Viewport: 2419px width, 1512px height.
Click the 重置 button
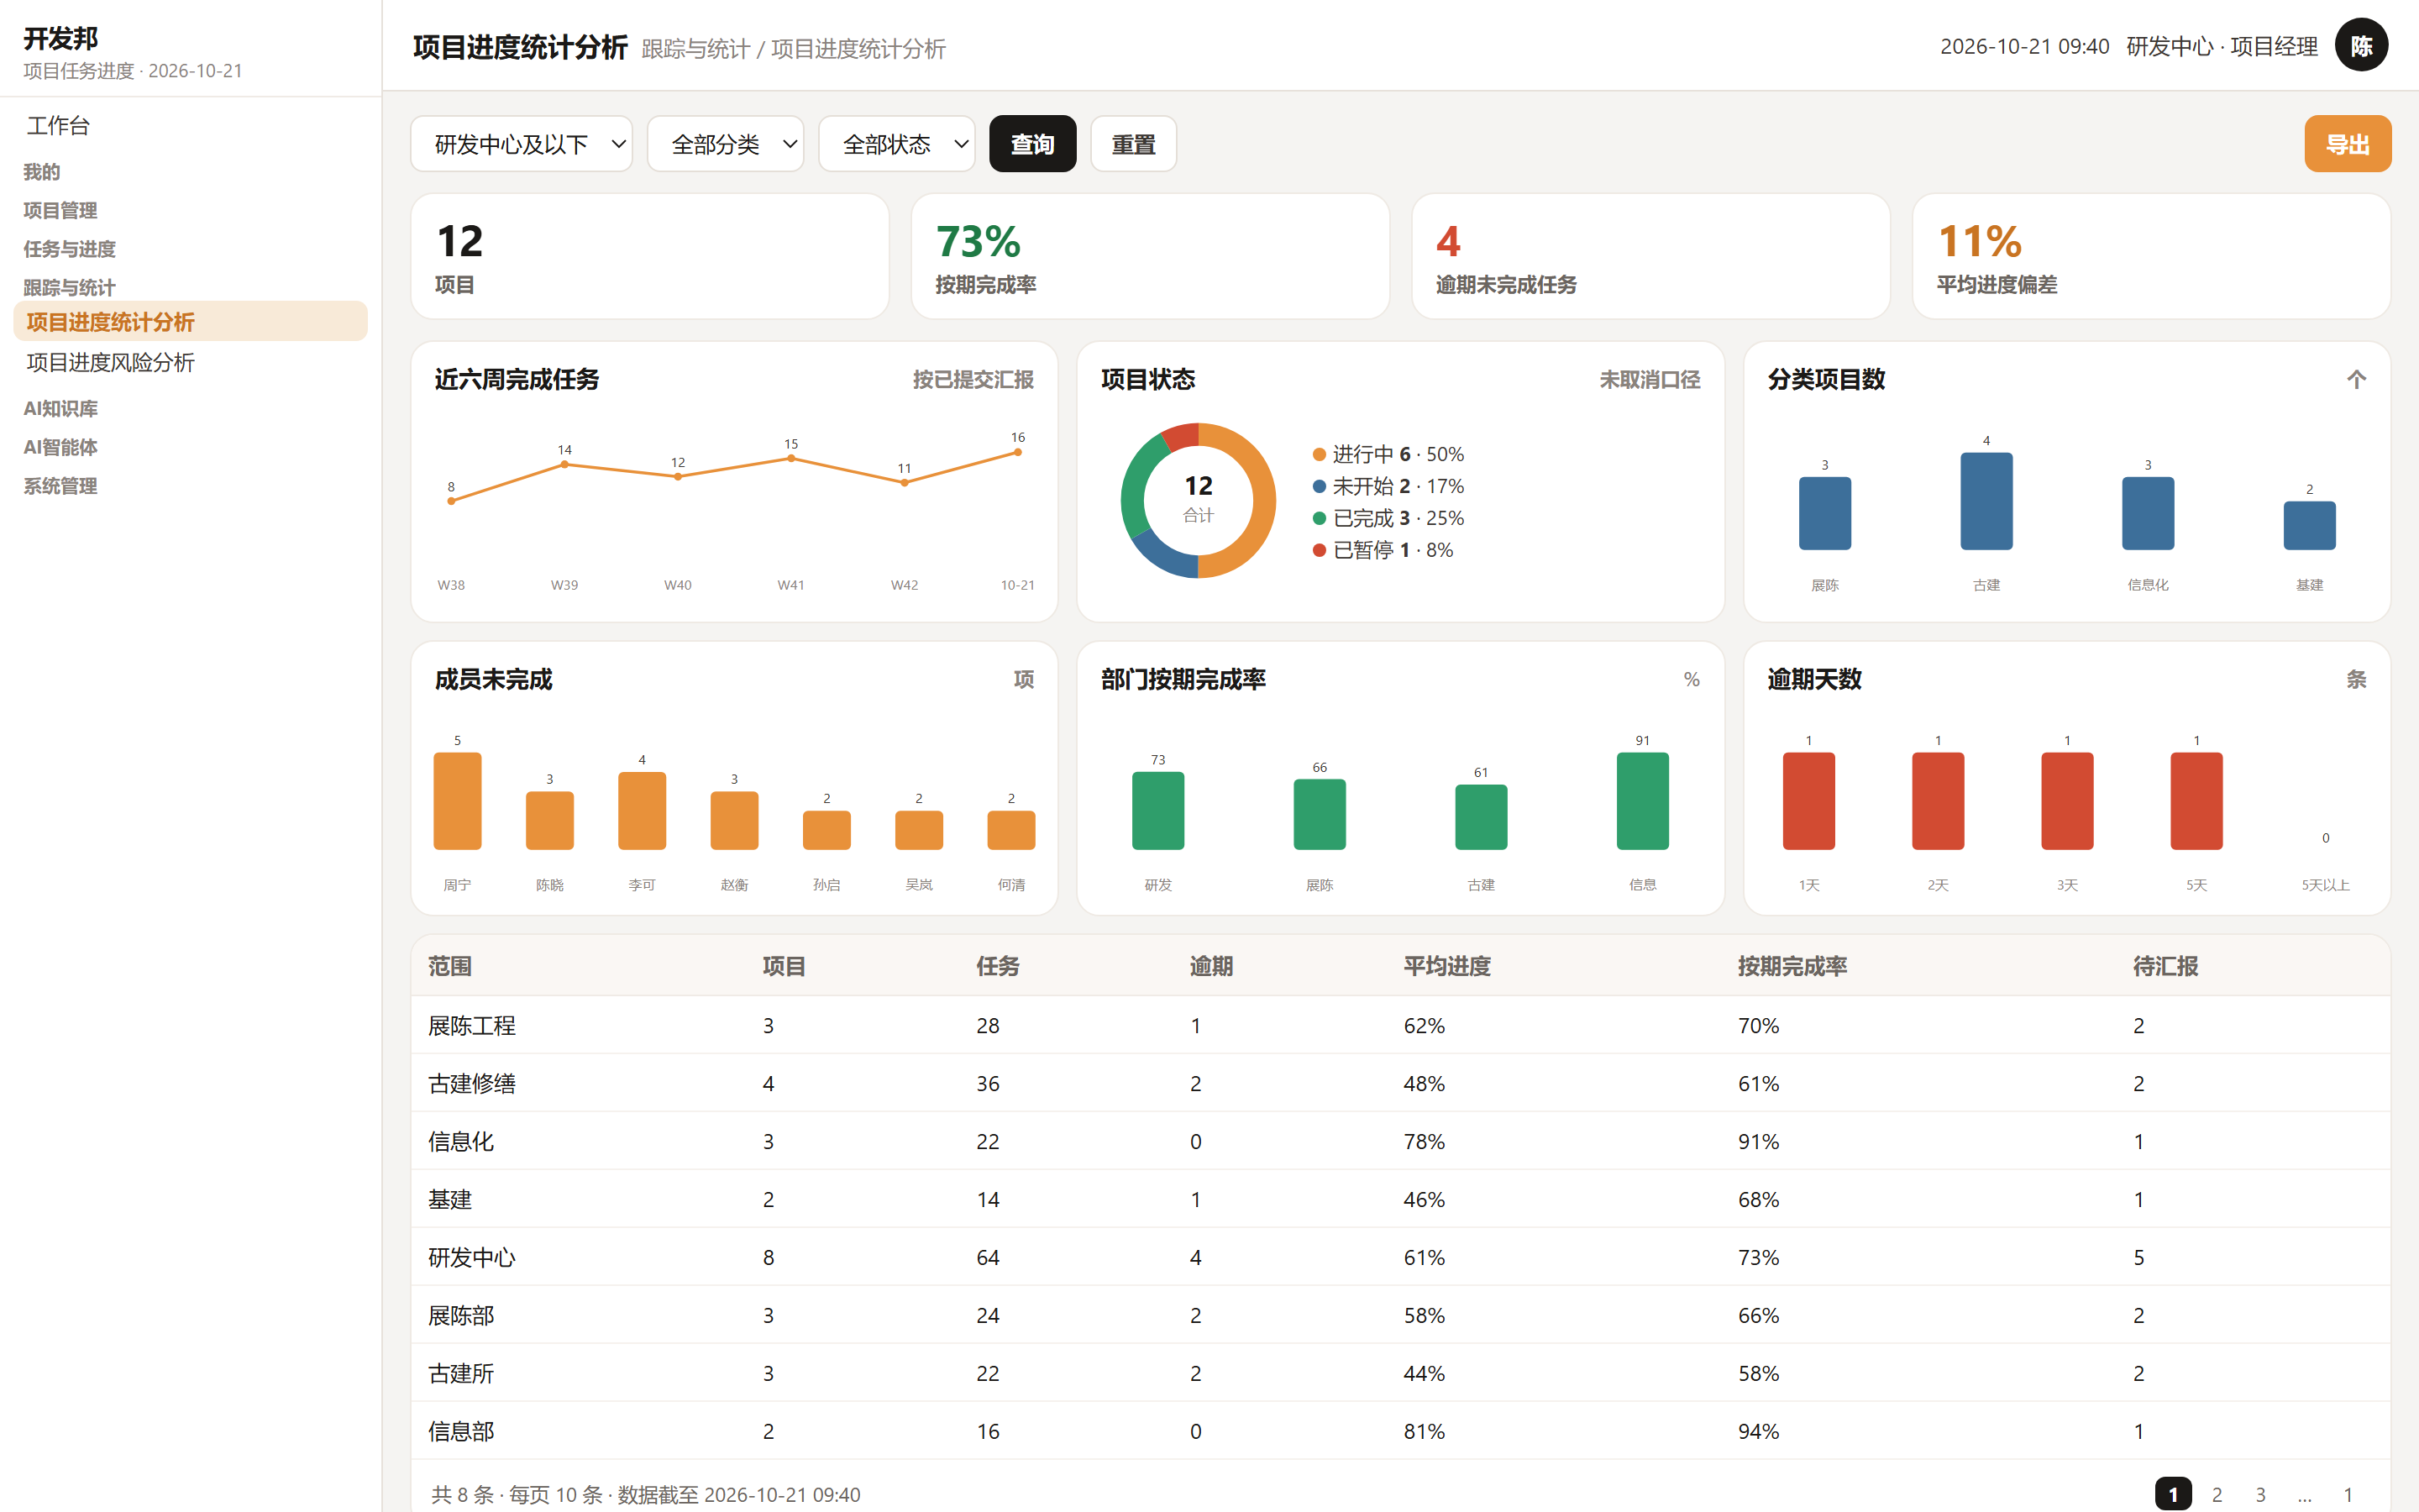click(x=1132, y=144)
